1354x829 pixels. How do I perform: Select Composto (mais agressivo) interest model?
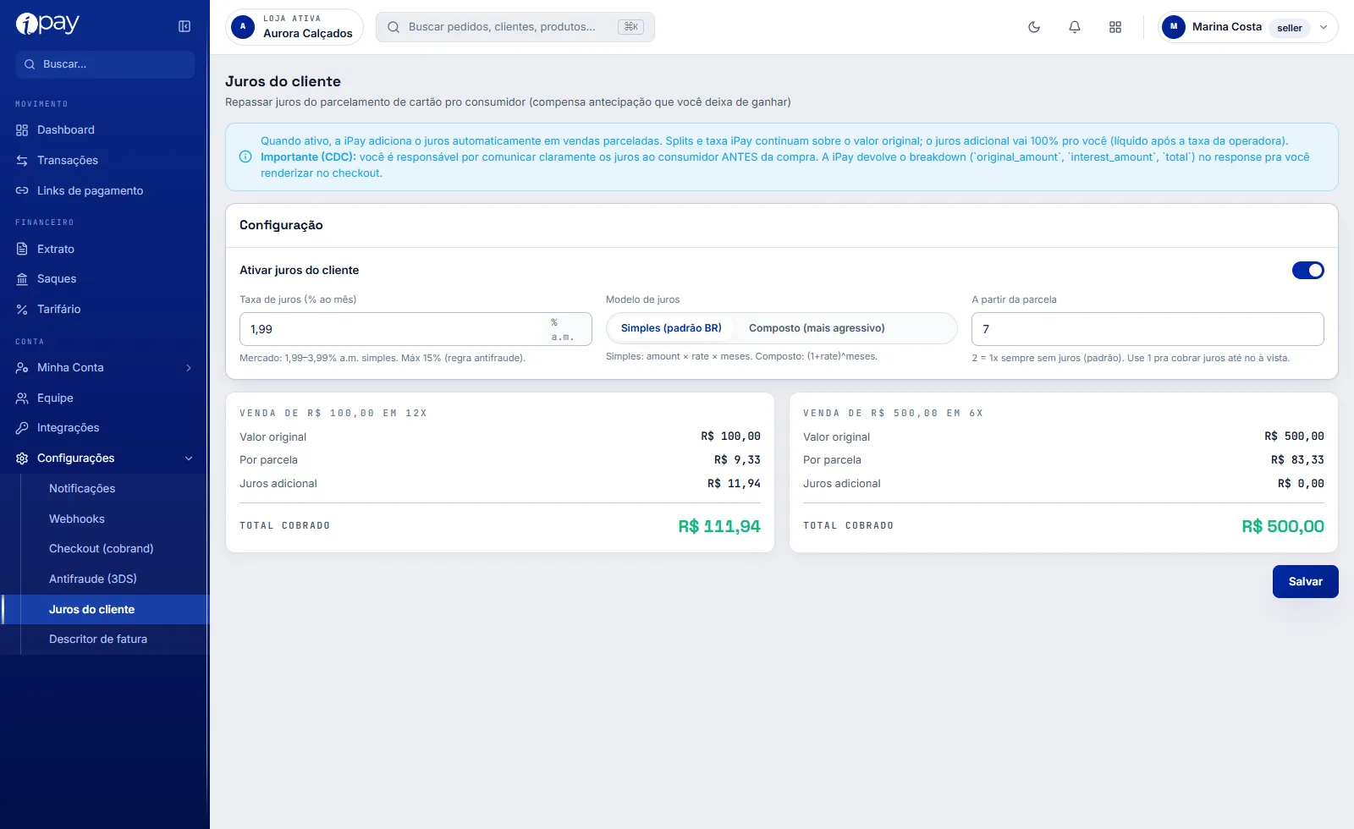pyautogui.click(x=817, y=328)
